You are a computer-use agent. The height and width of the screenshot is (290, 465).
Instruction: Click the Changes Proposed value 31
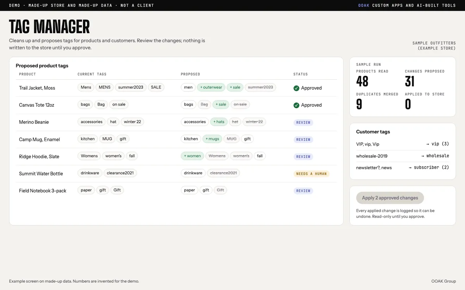click(x=410, y=82)
